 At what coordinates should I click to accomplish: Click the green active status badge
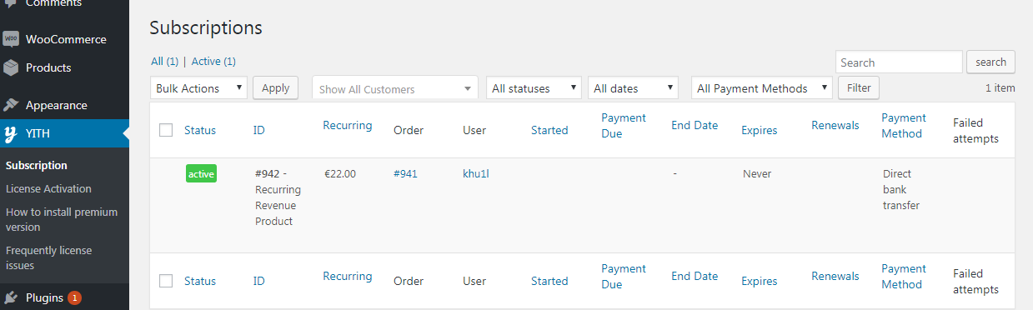(x=201, y=174)
